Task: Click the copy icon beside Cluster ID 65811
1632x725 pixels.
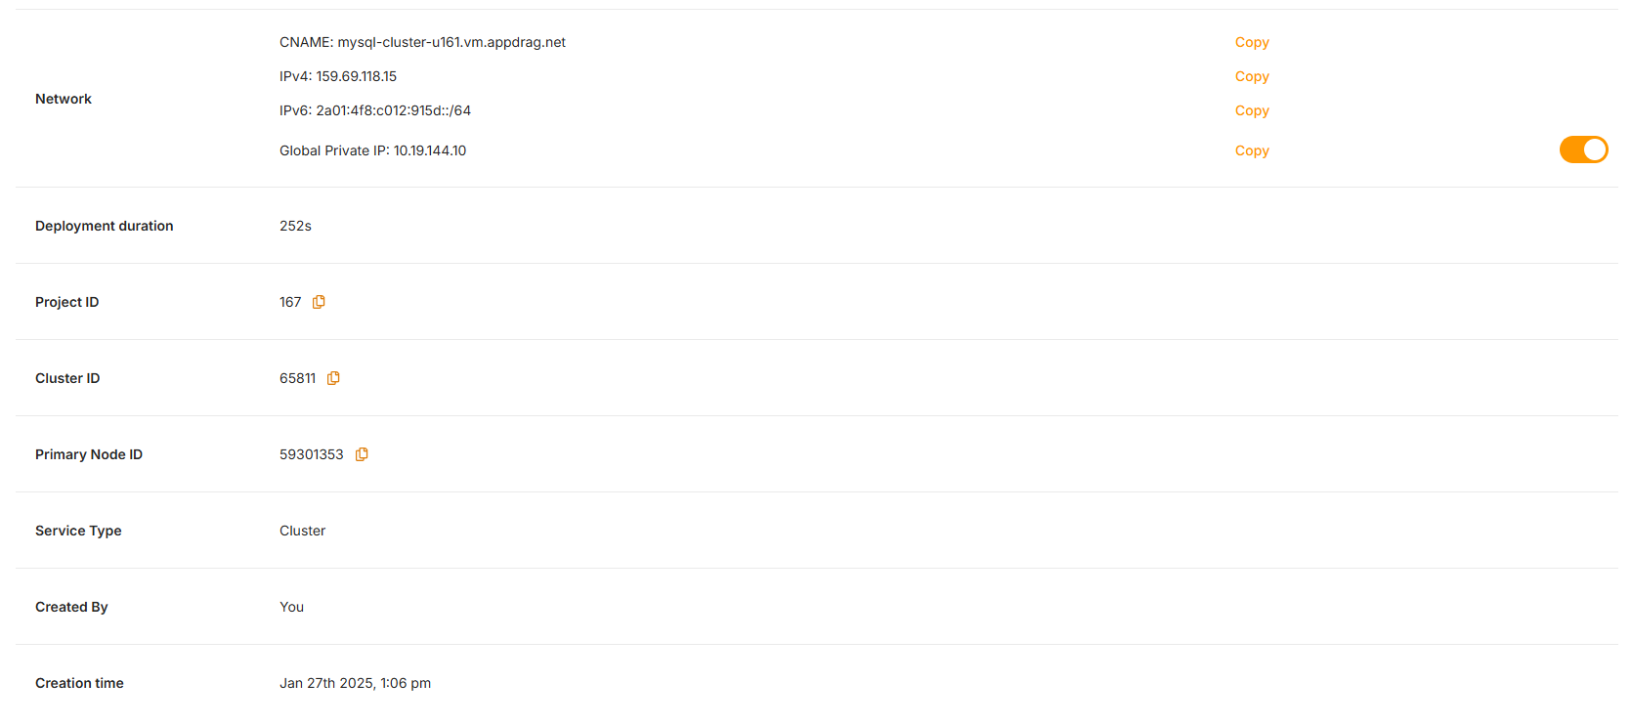Action: 333,378
